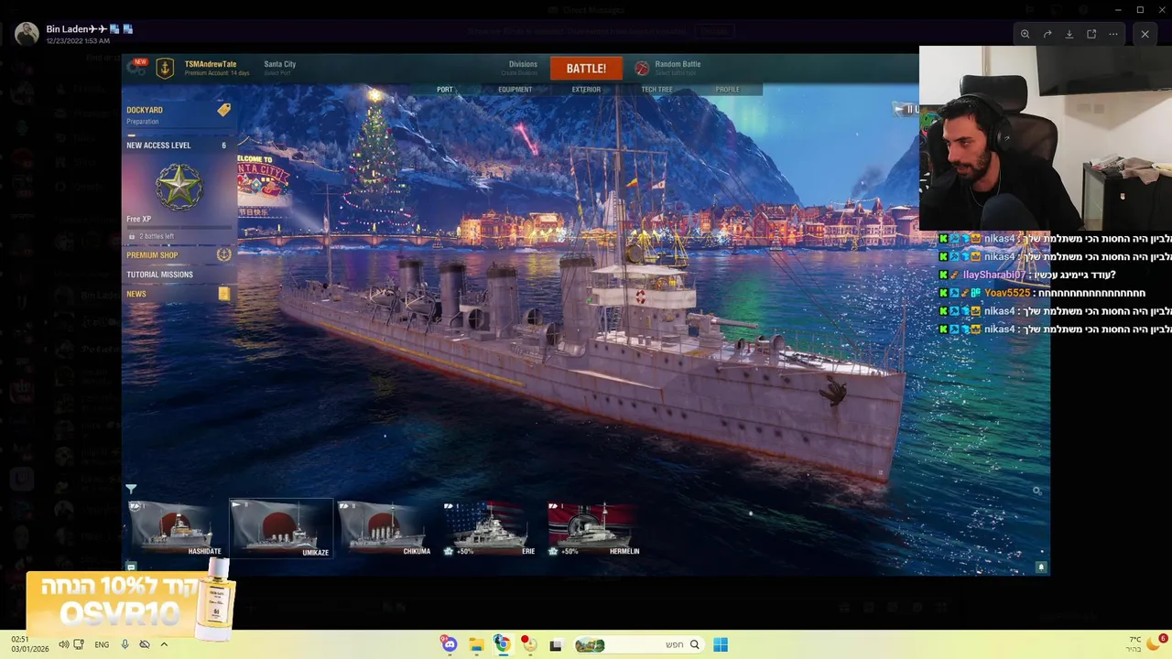Open the Dockyard panel

coord(179,115)
